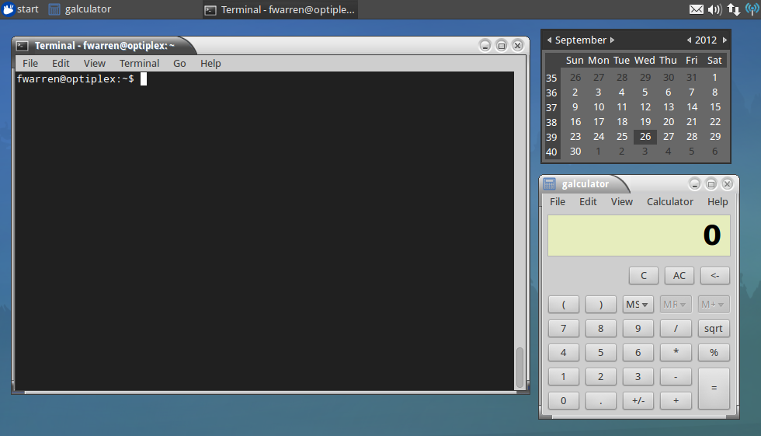Click the AC all-clear button

click(679, 276)
